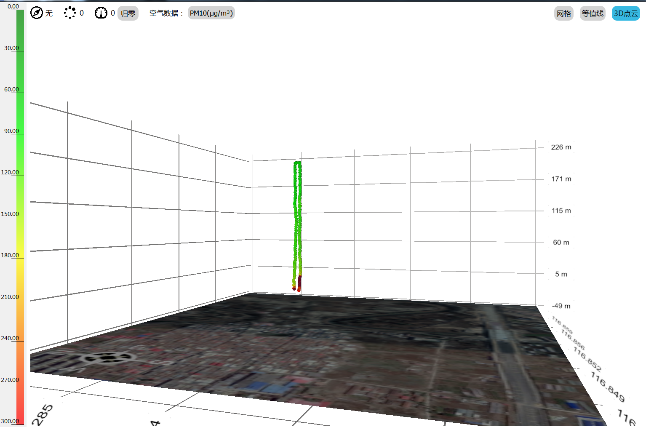Select the dark red points at column base

tap(299, 282)
